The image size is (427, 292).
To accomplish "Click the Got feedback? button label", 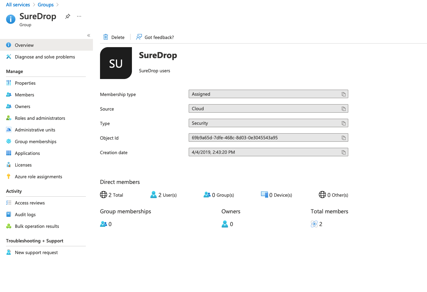I will coord(159,37).
